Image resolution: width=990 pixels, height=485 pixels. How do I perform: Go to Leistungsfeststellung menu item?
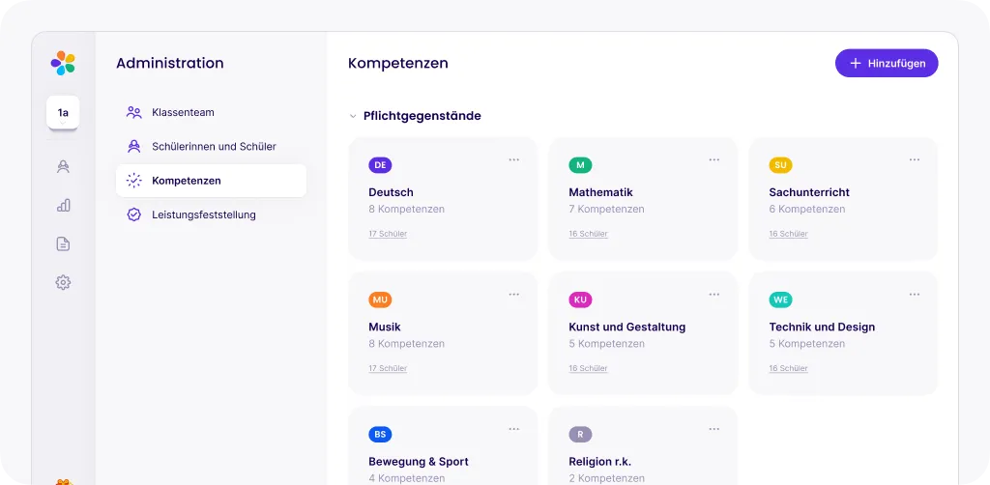click(x=211, y=214)
